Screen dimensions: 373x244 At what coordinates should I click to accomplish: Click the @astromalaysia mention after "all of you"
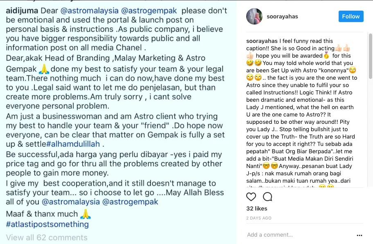(70, 202)
